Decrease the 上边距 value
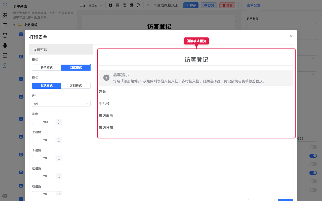Screen dimensions: 322x201 coord(59,141)
